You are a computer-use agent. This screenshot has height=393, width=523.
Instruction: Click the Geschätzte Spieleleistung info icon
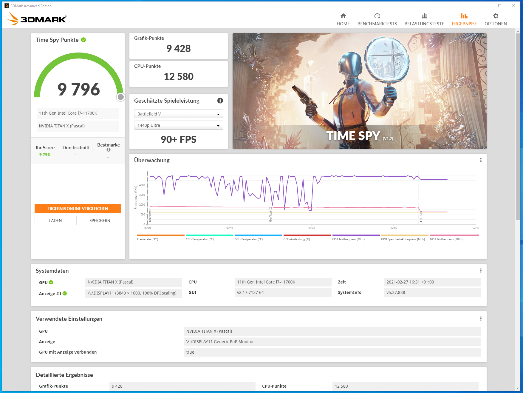[x=220, y=101]
